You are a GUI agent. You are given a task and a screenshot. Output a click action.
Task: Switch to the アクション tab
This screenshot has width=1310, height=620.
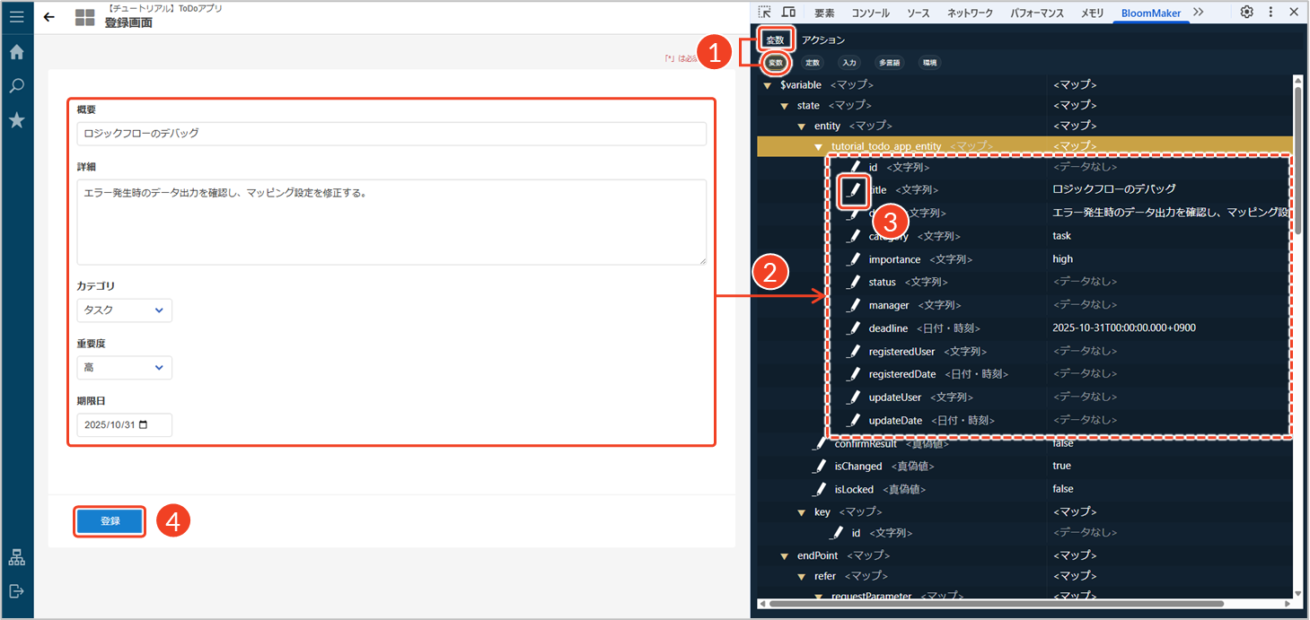pos(823,40)
